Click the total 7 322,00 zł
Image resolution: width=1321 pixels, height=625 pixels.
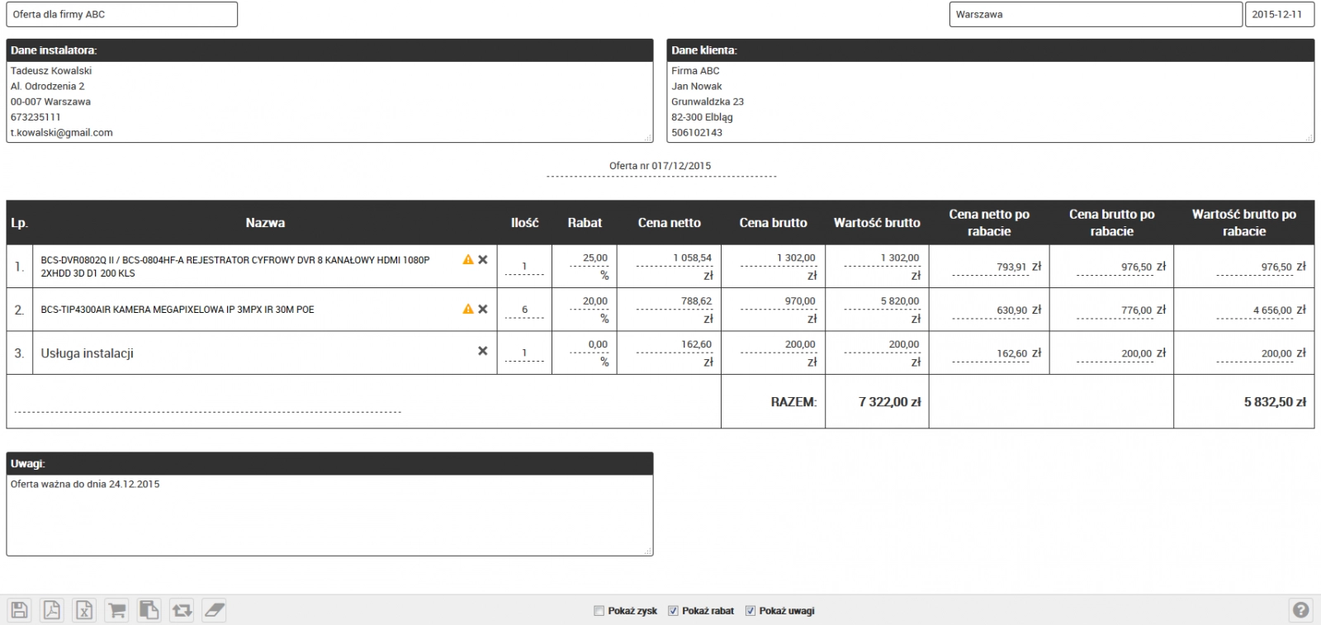tap(889, 402)
